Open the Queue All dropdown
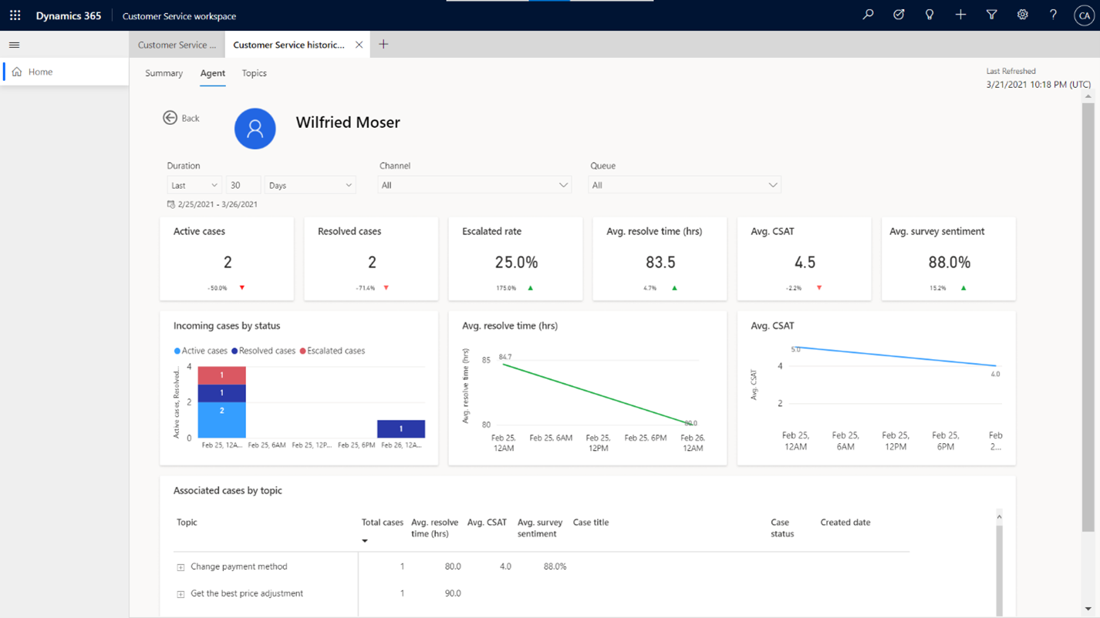Screen dimensions: 1100x618 pyautogui.click(x=684, y=185)
